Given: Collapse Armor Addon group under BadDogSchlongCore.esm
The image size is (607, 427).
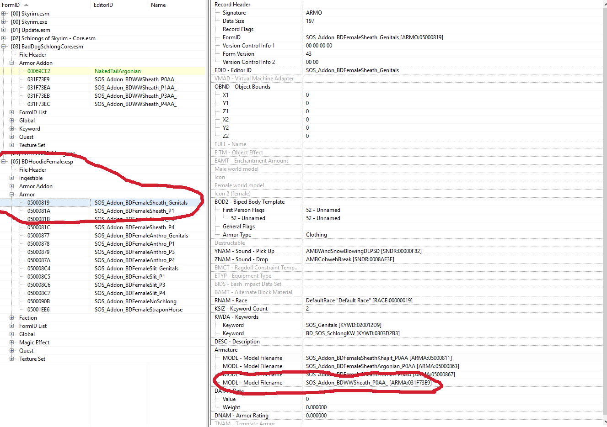Looking at the screenshot, I should [x=12, y=63].
